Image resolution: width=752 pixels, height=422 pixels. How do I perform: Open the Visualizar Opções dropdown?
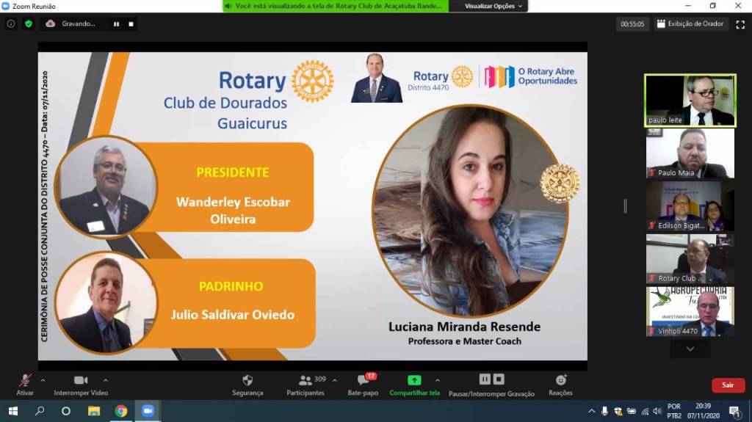tap(493, 6)
